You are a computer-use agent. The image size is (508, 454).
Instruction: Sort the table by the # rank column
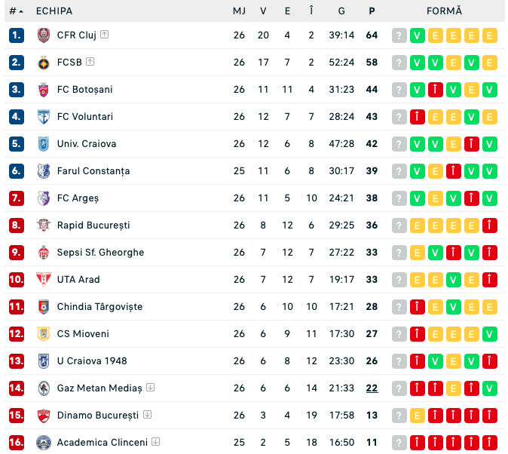(16, 11)
